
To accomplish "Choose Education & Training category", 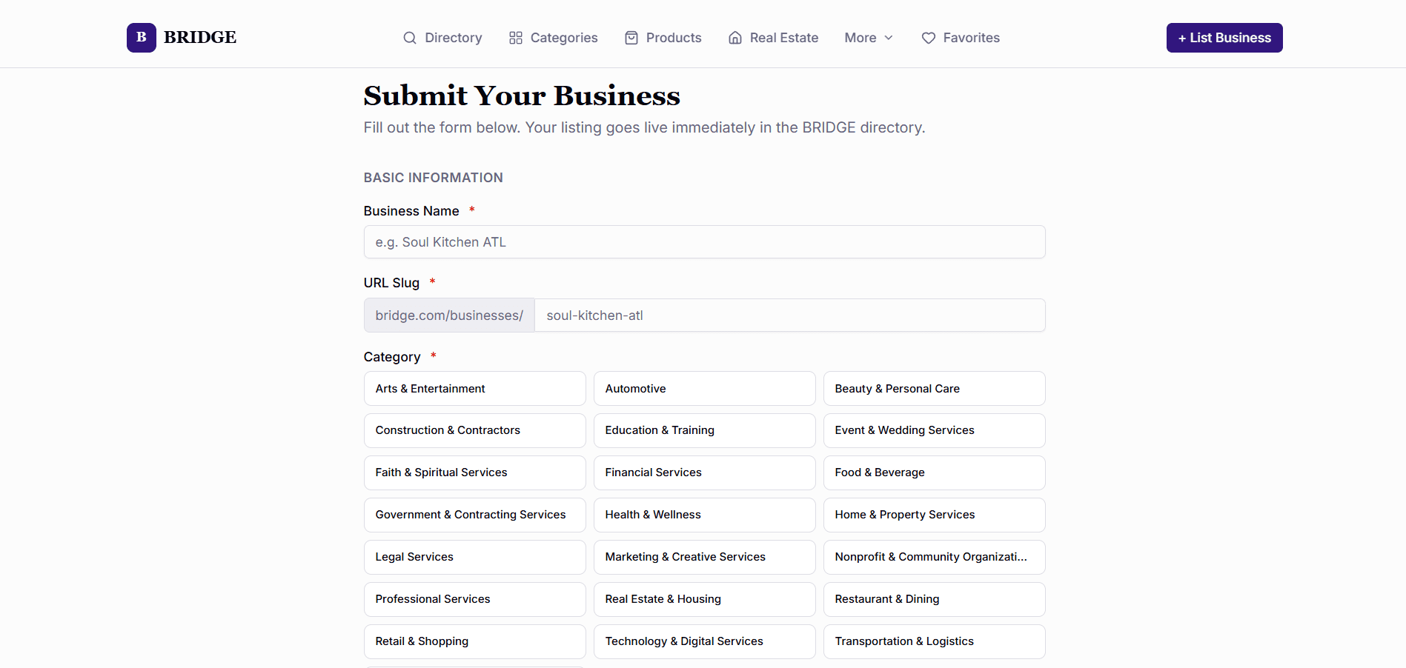I will pyautogui.click(x=705, y=430).
